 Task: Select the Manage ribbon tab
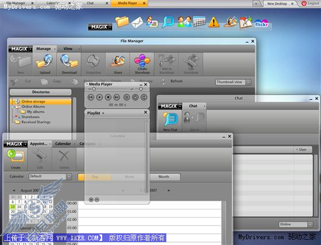44,49
